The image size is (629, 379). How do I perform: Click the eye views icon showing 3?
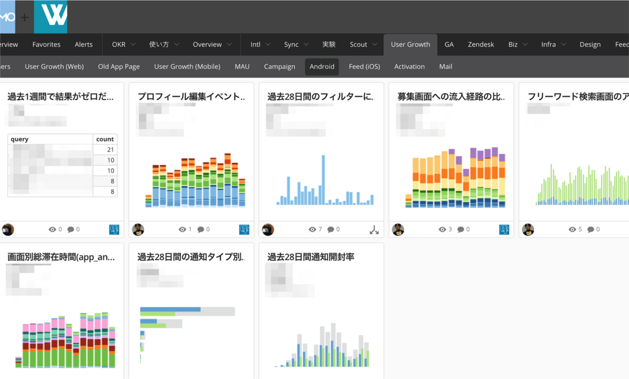pyautogui.click(x=442, y=229)
